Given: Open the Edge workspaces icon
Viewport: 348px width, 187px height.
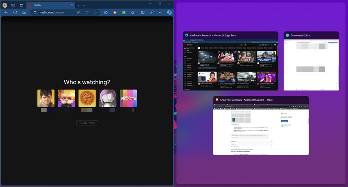Looking at the screenshot, I should point(13,5).
